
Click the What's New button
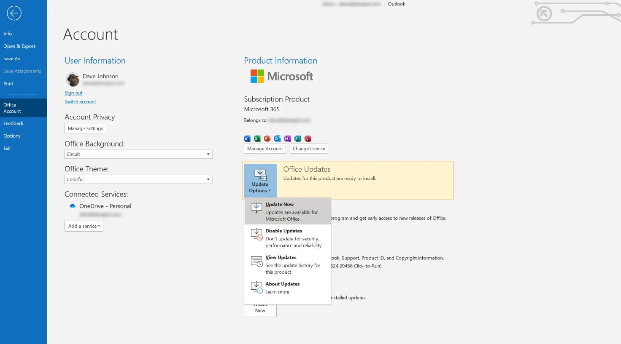coord(260,310)
